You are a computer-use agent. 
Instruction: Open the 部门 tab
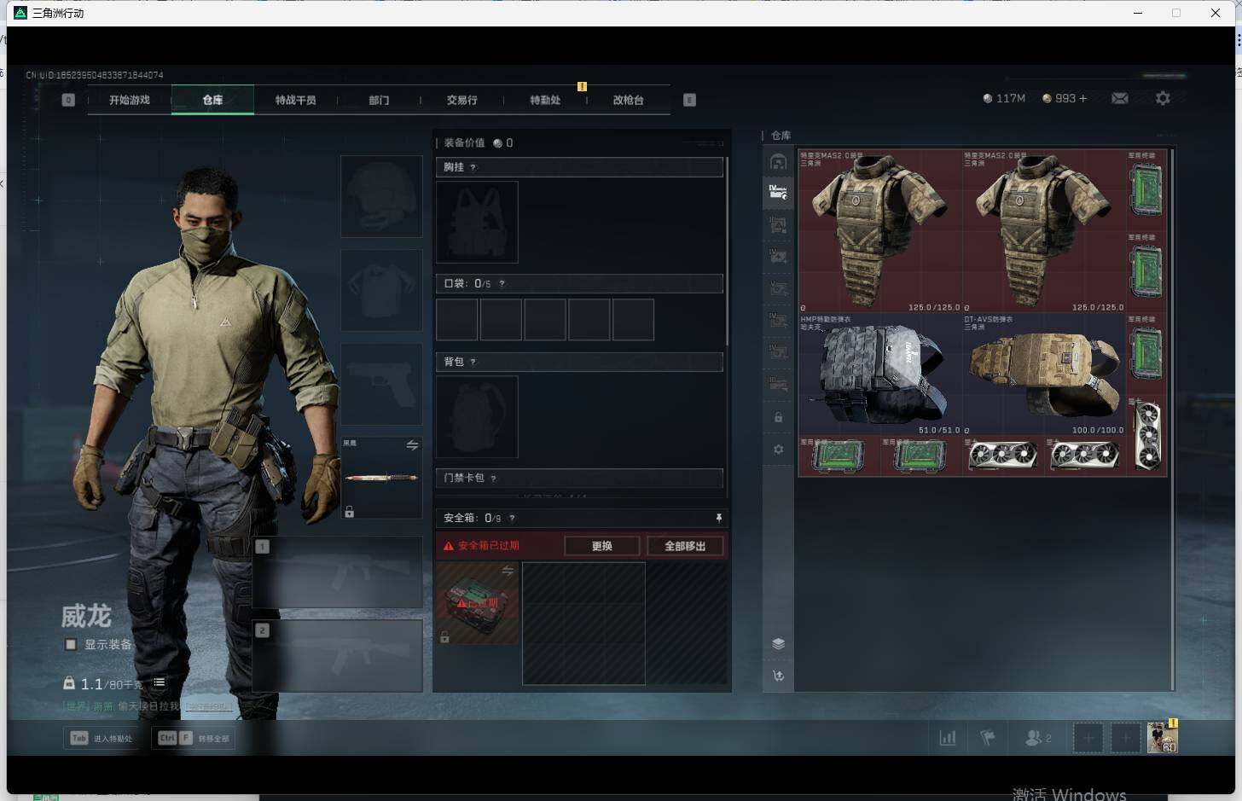379,100
